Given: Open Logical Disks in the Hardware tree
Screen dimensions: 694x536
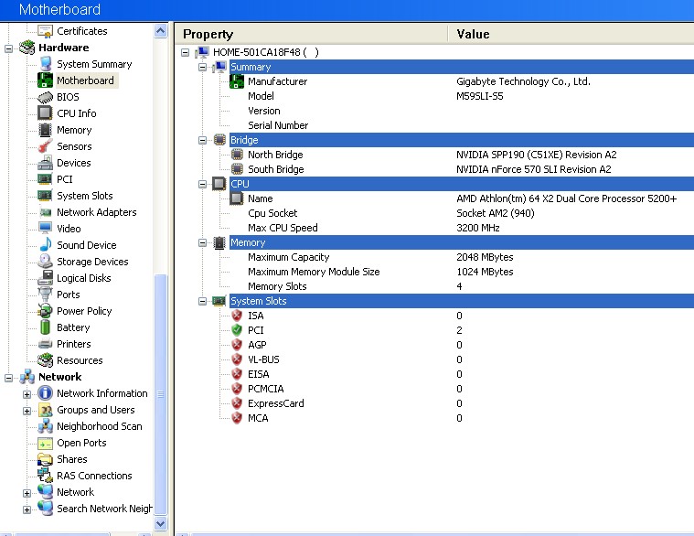Looking at the screenshot, I should pyautogui.click(x=83, y=278).
